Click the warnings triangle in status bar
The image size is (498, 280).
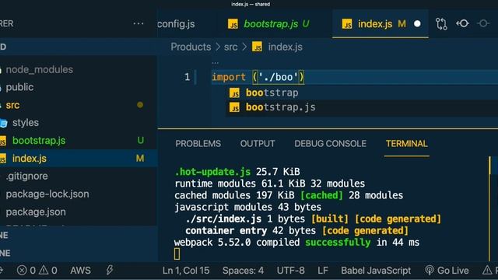(x=44, y=270)
